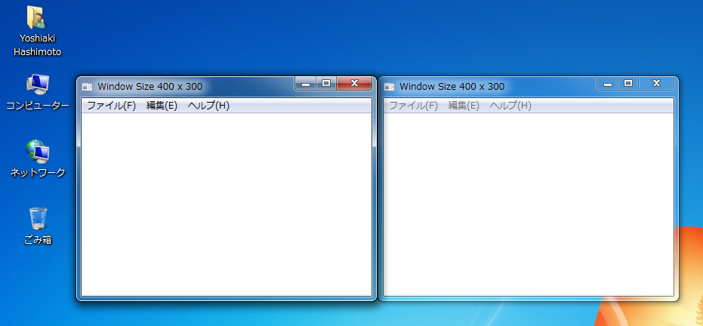Image resolution: width=703 pixels, height=326 pixels.
Task: Open 編集(E) menu in the inactive right window
Action: [x=464, y=106]
